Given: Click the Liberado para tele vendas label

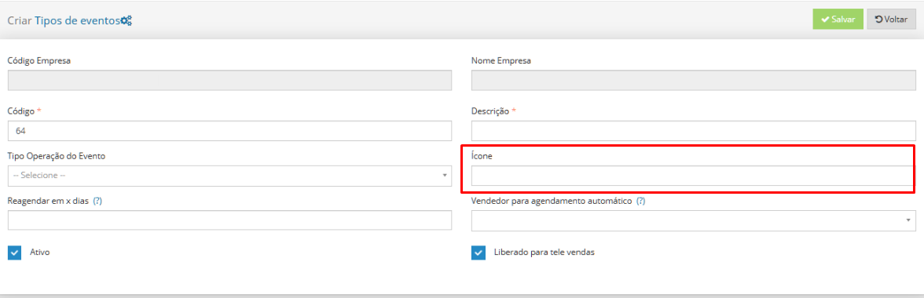Looking at the screenshot, I should [544, 252].
